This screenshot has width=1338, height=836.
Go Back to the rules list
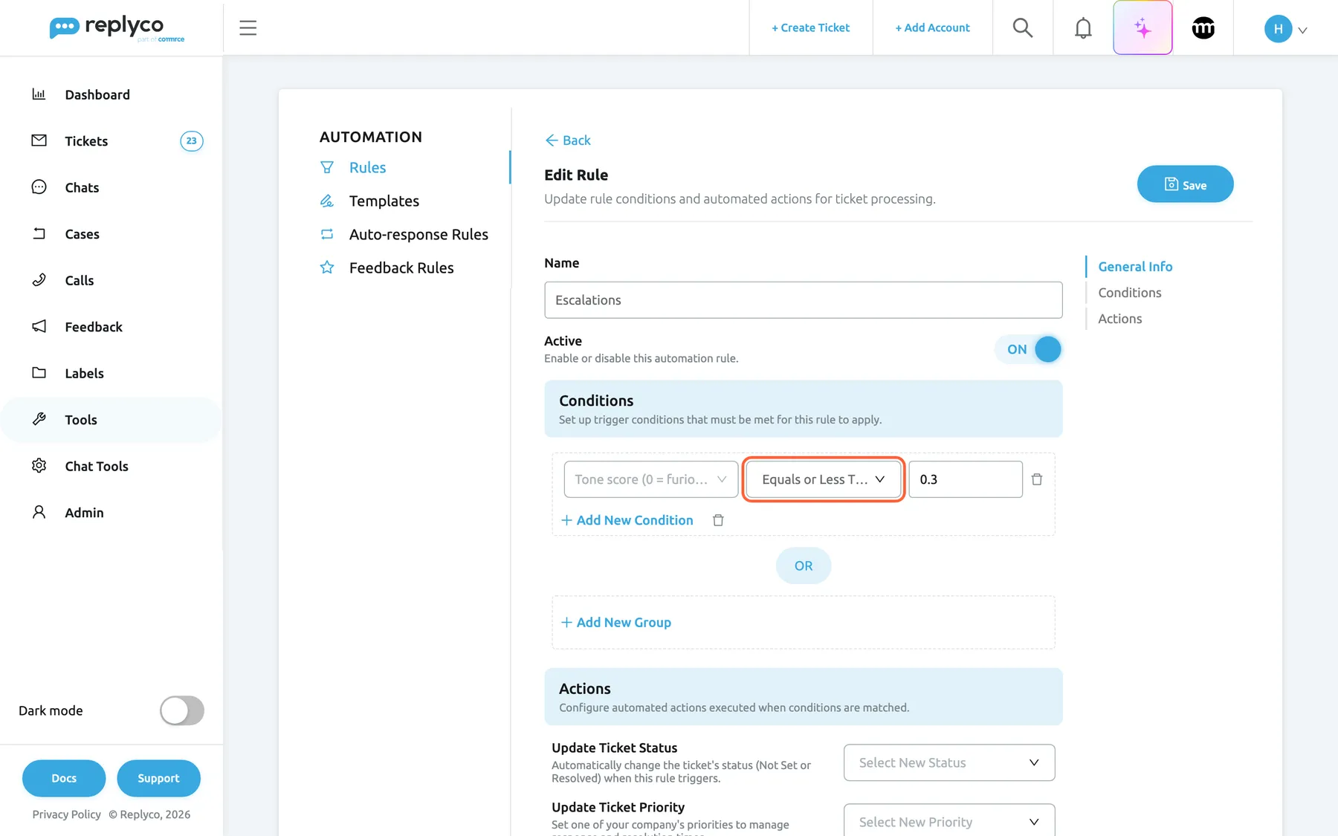coord(568,140)
